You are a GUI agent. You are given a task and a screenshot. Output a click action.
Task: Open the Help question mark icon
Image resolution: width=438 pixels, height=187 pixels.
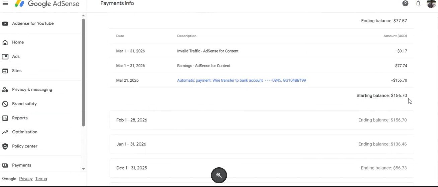pos(405,4)
